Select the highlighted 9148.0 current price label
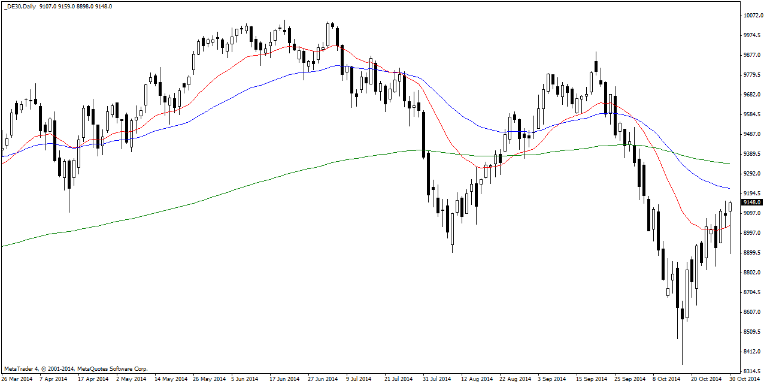764x384 pixels. coord(751,202)
